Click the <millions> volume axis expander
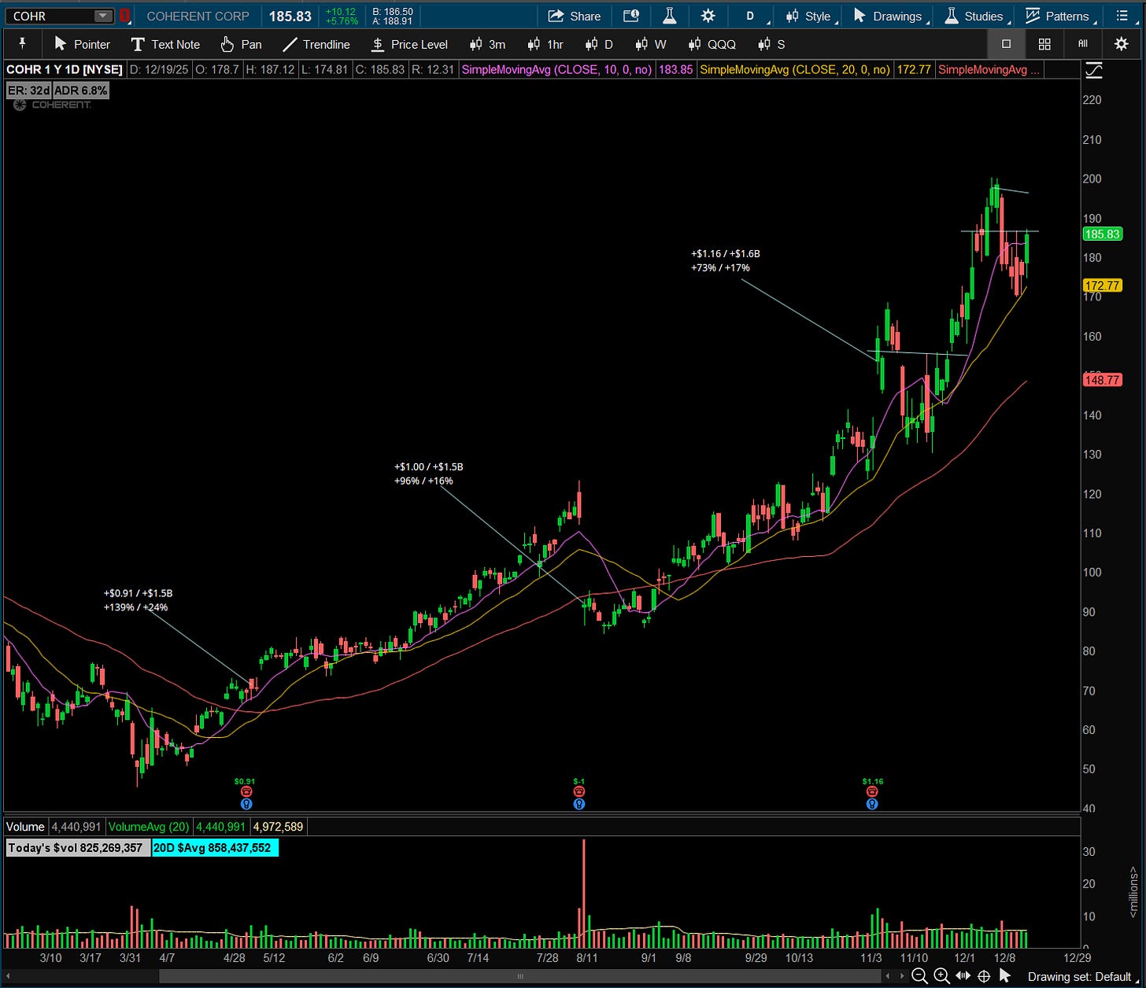The width and height of the screenshot is (1146, 988). [x=1134, y=892]
